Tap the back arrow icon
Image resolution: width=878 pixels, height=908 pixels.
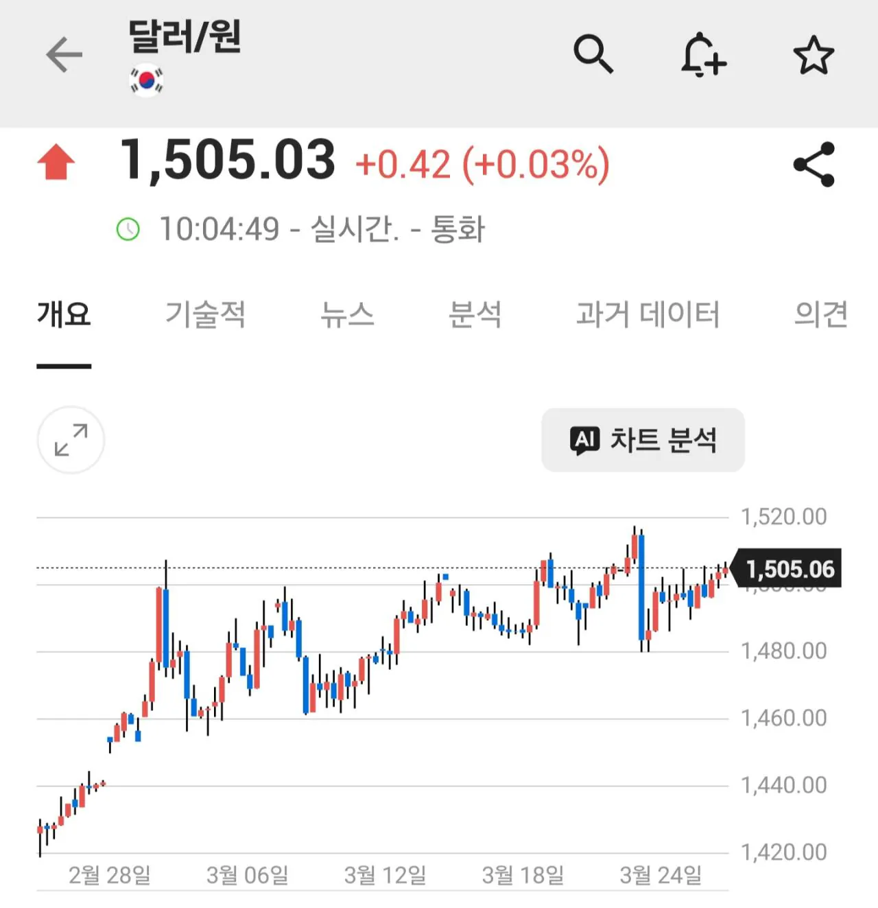(64, 55)
